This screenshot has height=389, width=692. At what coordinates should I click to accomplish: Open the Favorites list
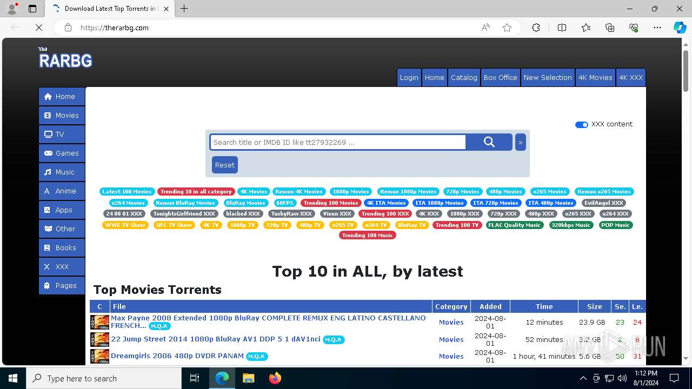pyautogui.click(x=586, y=28)
